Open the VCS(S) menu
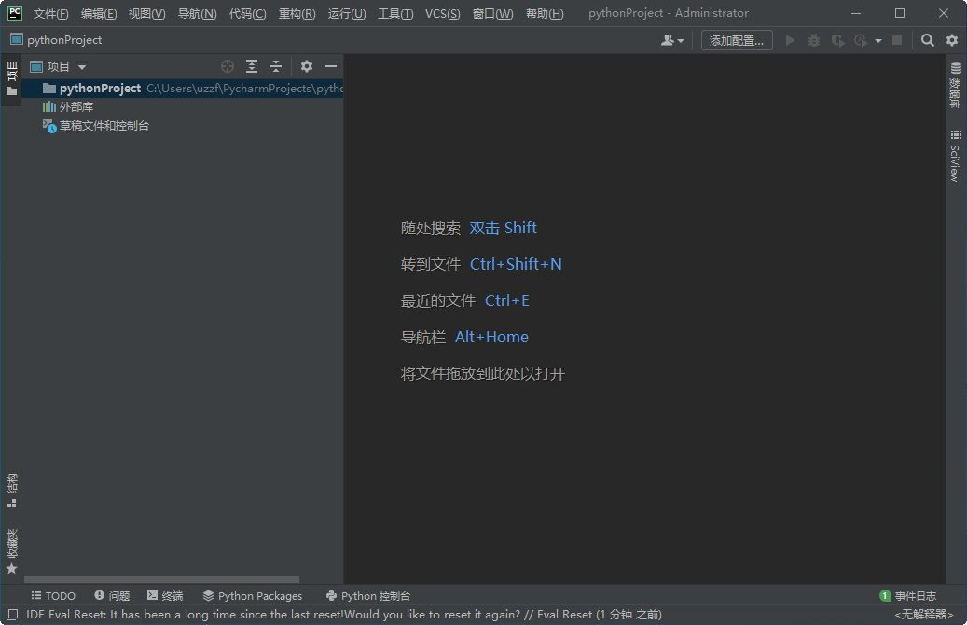This screenshot has width=967, height=625. [x=442, y=14]
